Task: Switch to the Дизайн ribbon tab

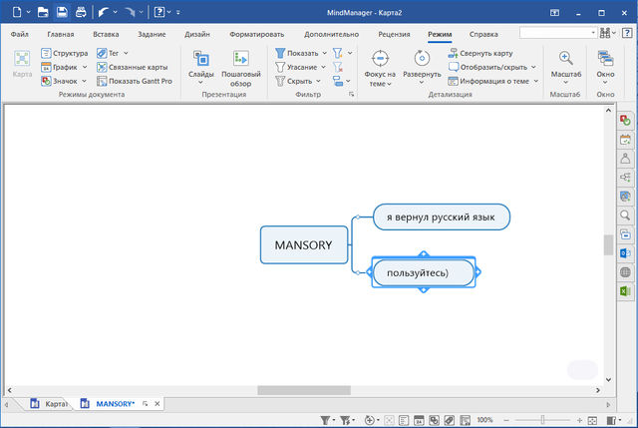Action: pos(197,34)
